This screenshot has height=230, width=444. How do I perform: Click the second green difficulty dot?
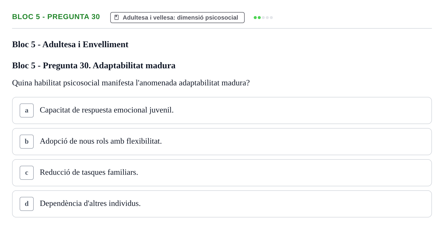259,18
